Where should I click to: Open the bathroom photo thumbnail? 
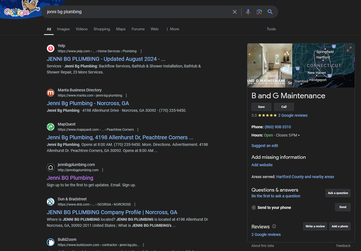pos(270,66)
